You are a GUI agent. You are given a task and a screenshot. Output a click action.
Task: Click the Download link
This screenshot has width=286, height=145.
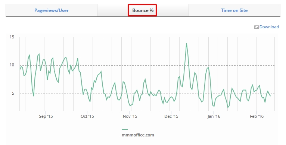(269, 27)
